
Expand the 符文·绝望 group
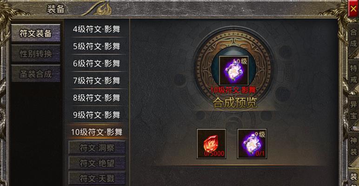(97, 163)
